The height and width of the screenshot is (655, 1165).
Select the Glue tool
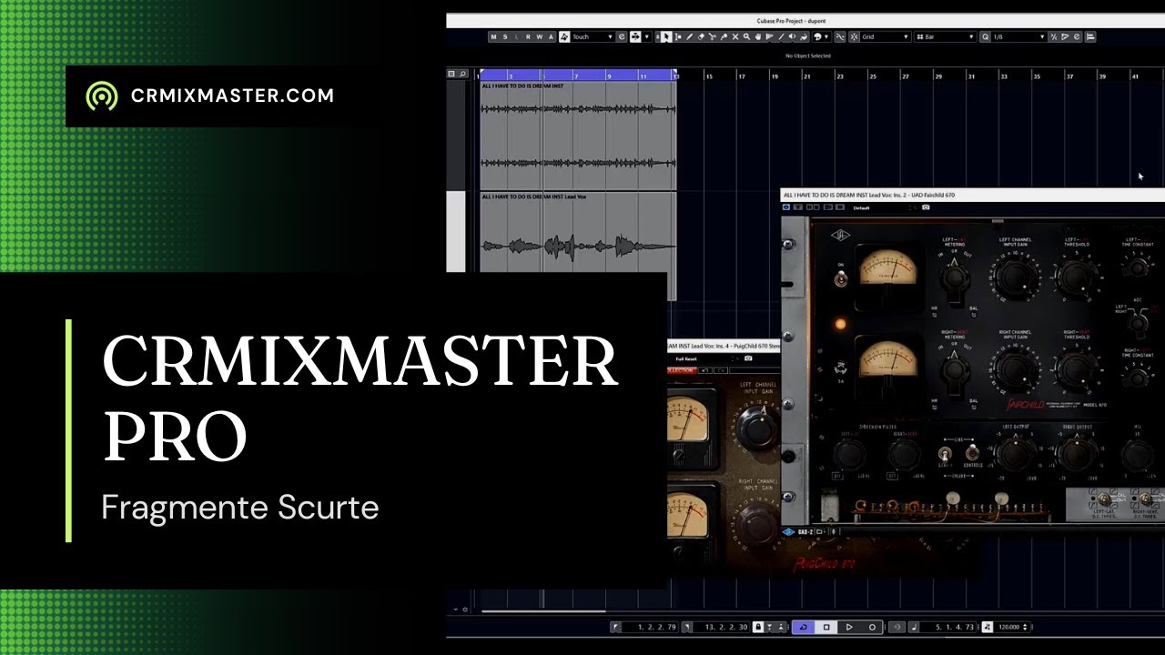tap(724, 36)
